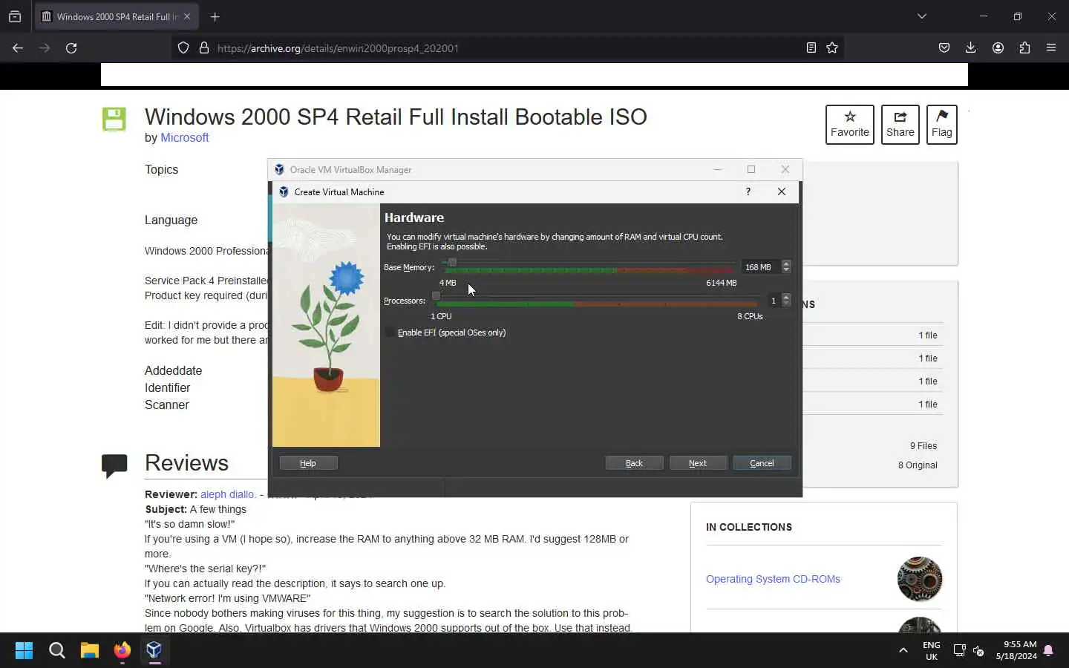Click ENG UK language indicator
The height and width of the screenshot is (668, 1069).
[932, 651]
